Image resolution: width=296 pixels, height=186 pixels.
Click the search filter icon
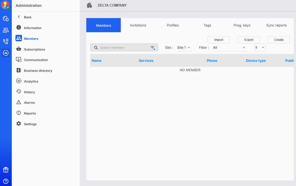[x=153, y=48]
